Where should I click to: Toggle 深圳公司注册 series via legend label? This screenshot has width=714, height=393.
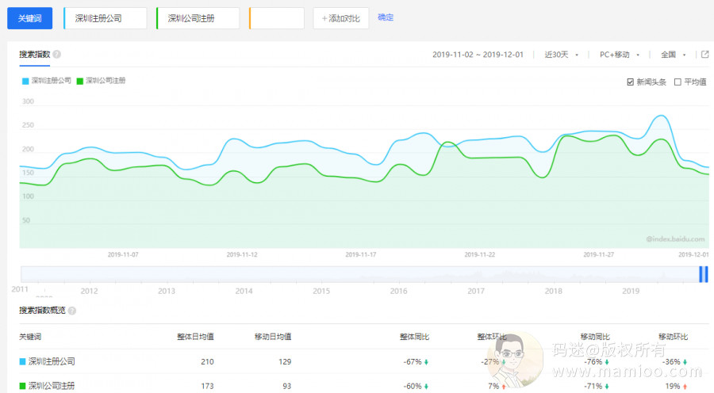pos(106,81)
